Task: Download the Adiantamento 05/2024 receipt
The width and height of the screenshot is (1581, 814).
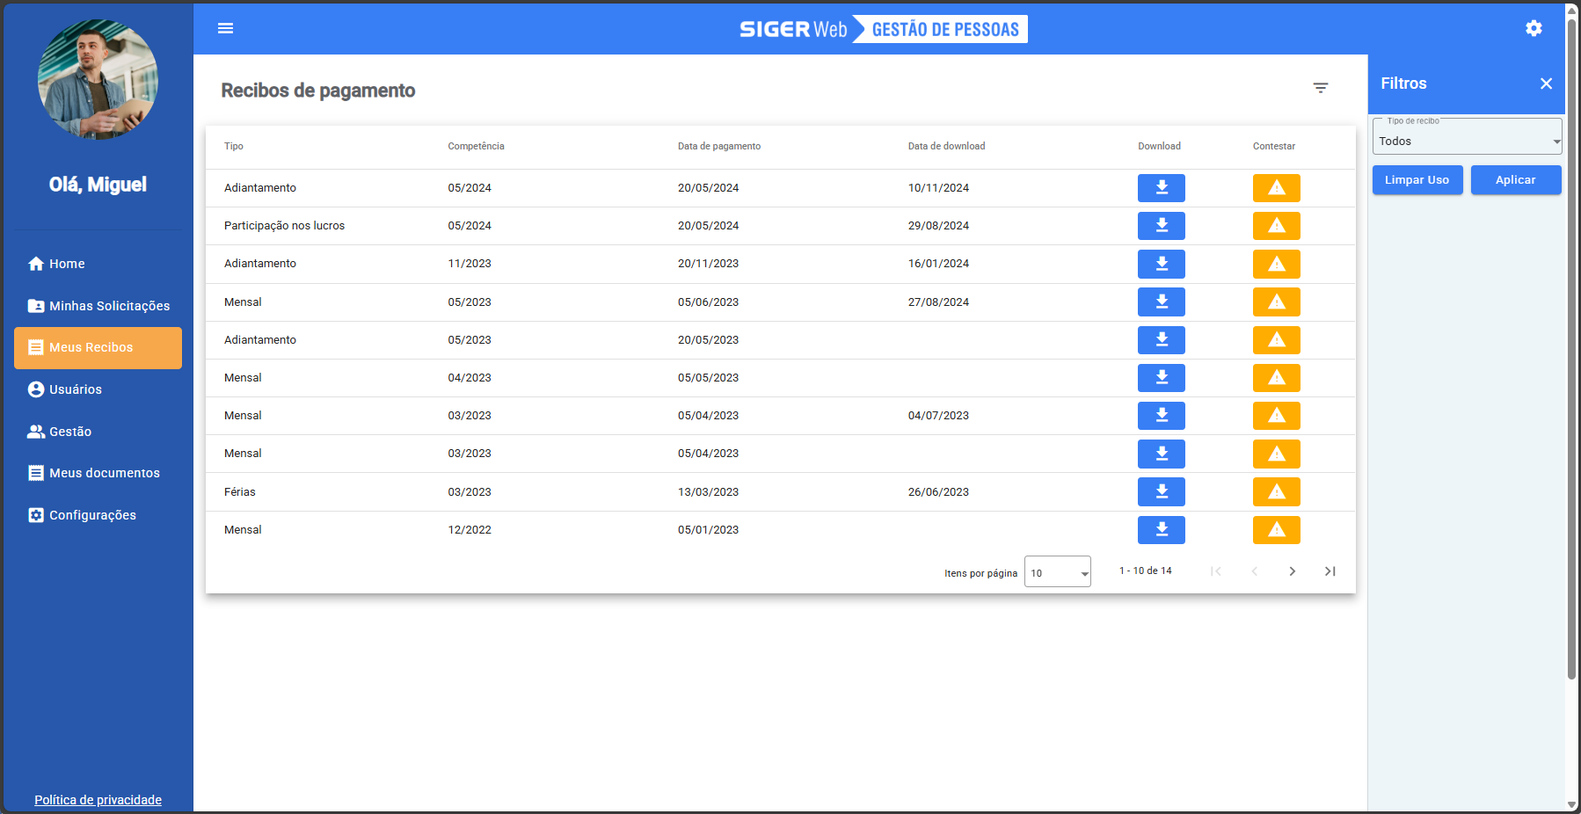Action: (1162, 188)
